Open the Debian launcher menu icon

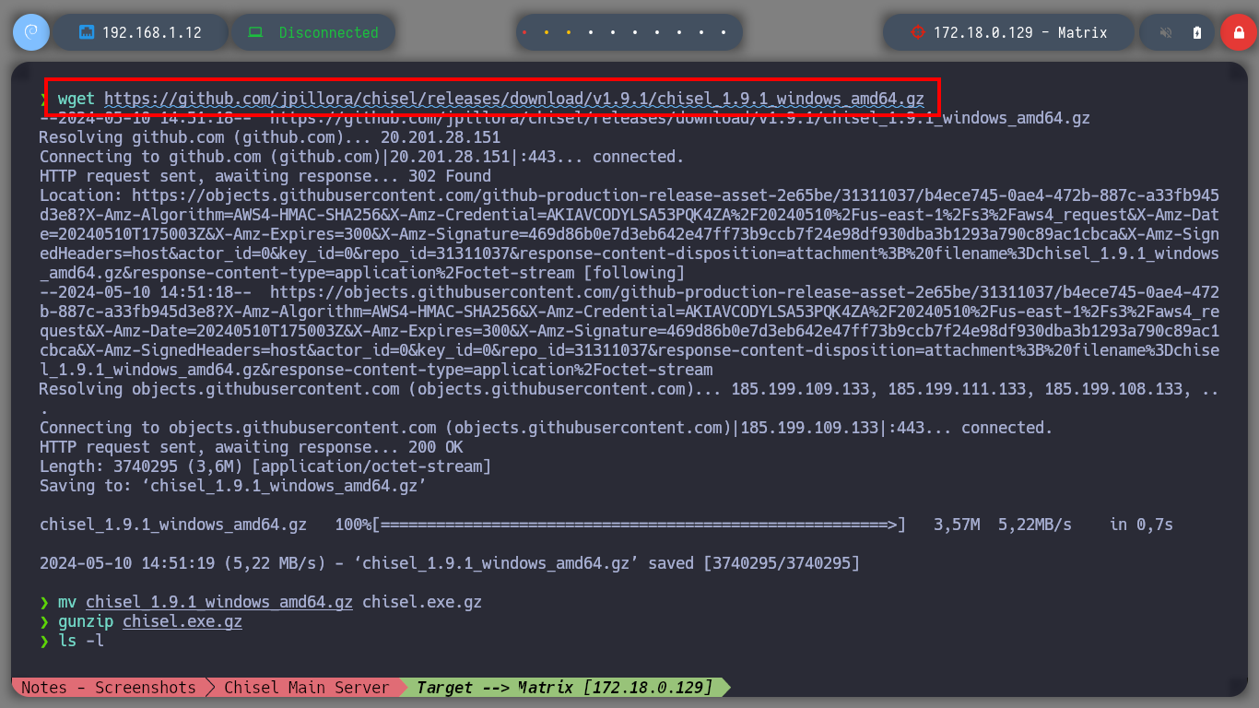point(31,32)
